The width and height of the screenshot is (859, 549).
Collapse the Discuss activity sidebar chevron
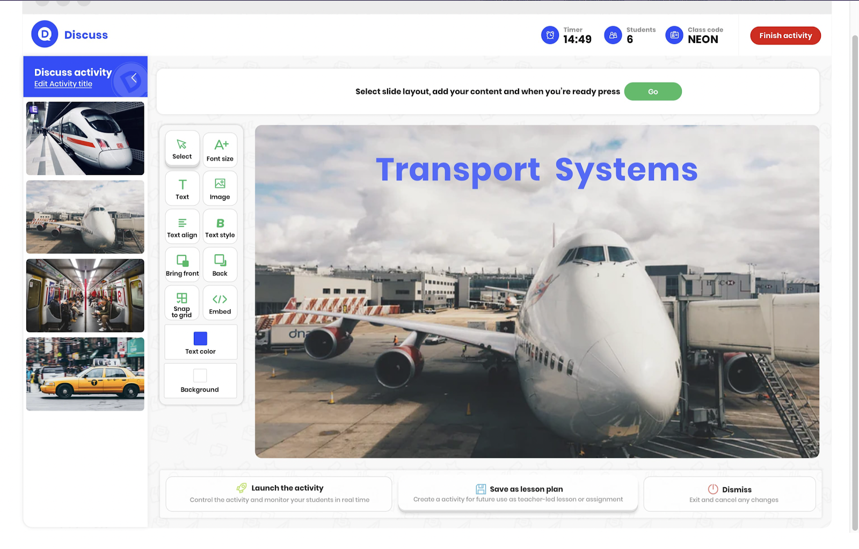134,78
